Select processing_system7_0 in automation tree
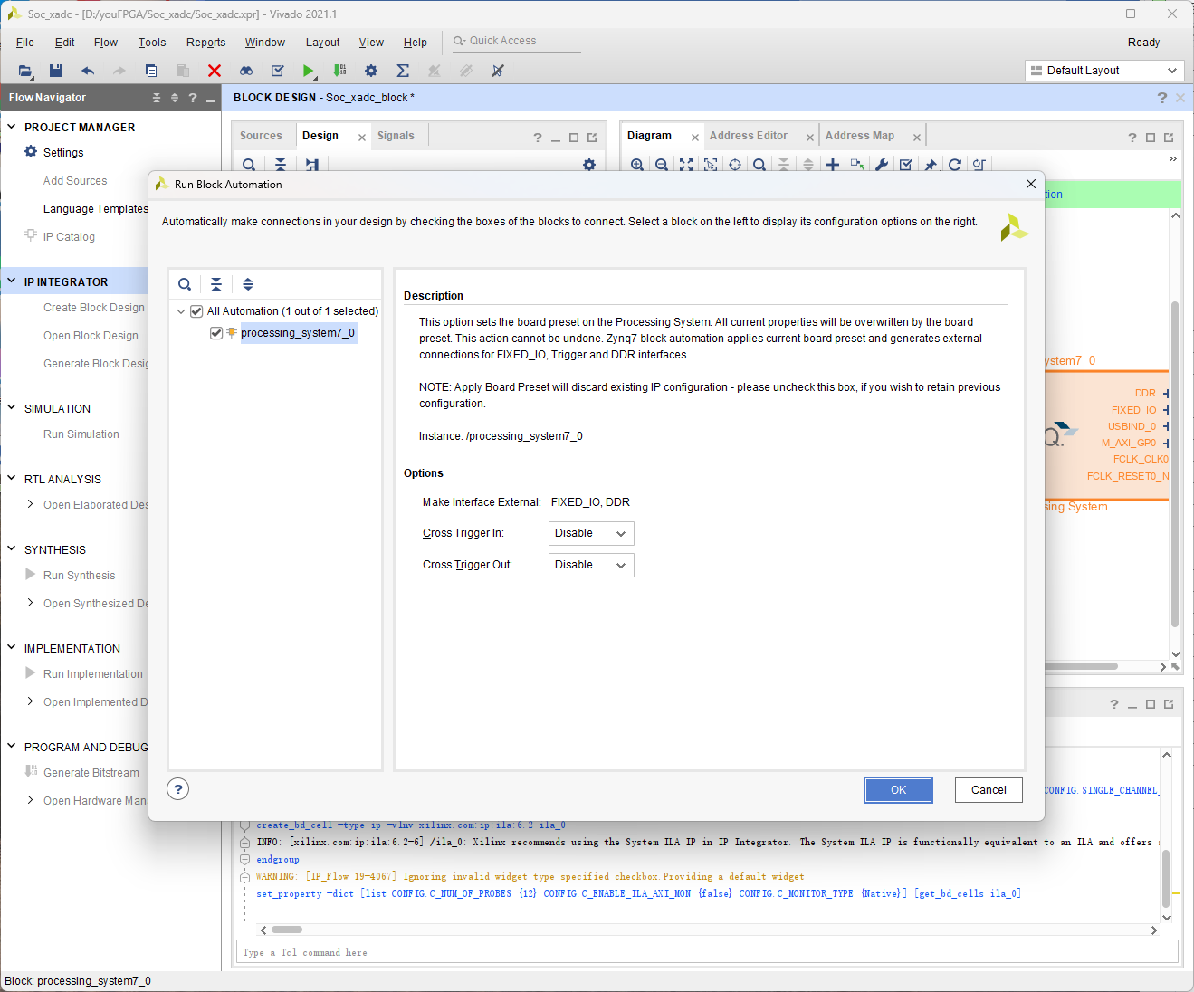The width and height of the screenshot is (1194, 992). coord(298,333)
